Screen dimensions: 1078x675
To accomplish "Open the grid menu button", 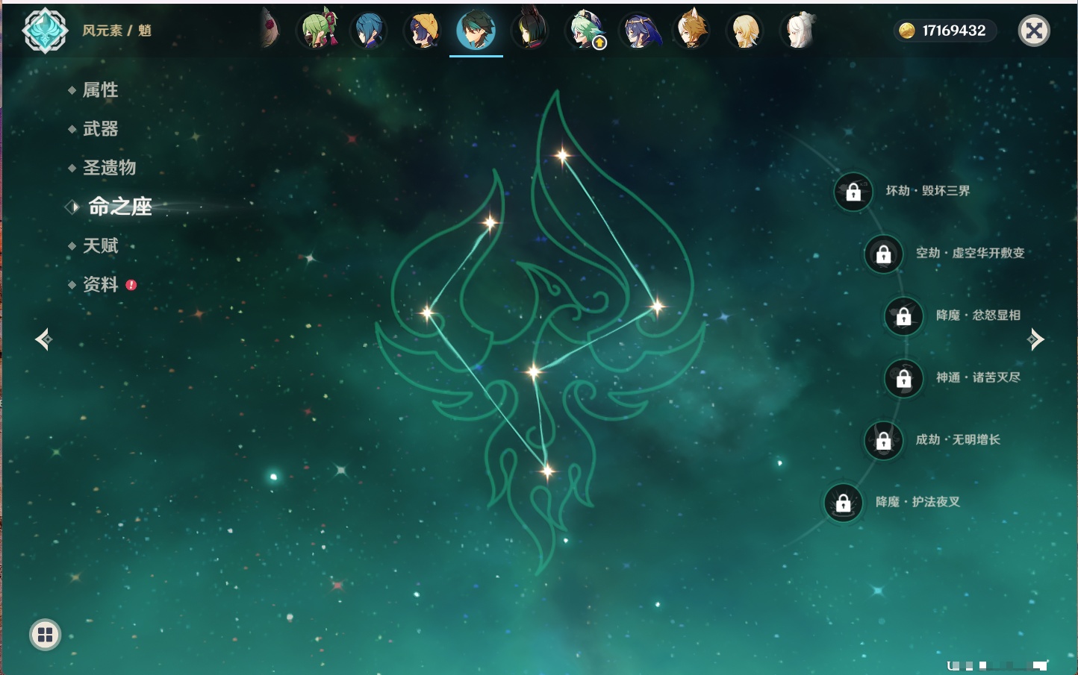I will (45, 635).
